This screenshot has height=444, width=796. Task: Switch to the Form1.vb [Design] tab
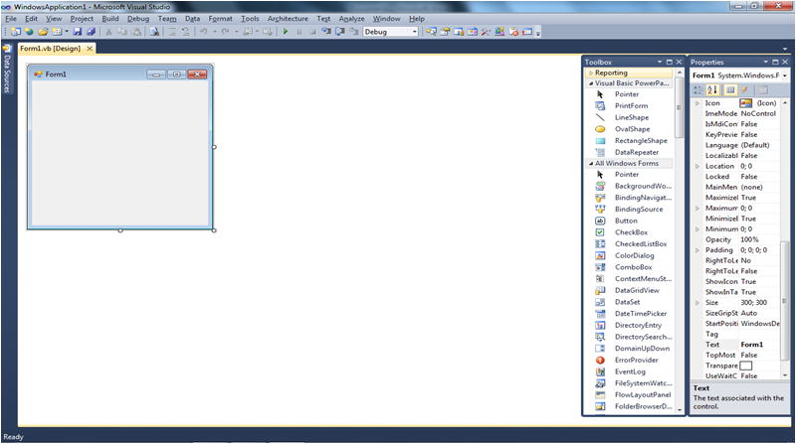point(51,49)
